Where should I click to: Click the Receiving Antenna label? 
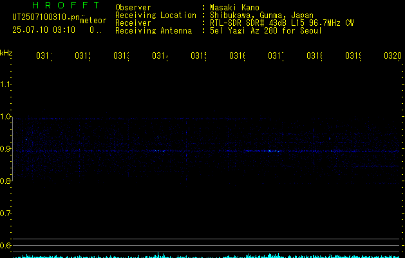click(x=154, y=31)
